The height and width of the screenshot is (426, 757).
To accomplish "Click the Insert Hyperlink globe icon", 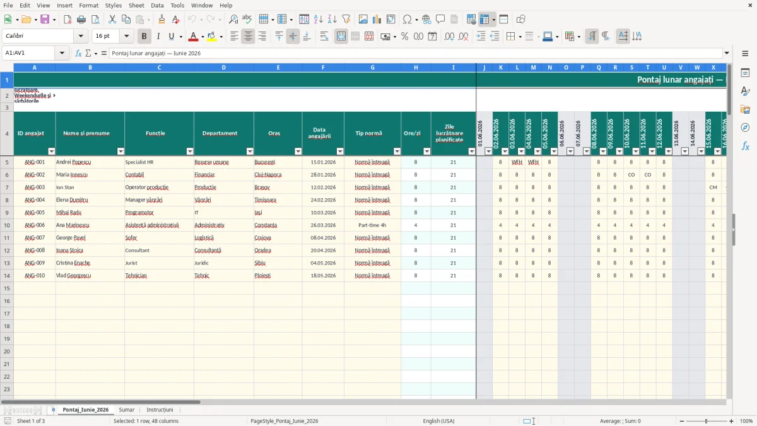I will tap(426, 20).
